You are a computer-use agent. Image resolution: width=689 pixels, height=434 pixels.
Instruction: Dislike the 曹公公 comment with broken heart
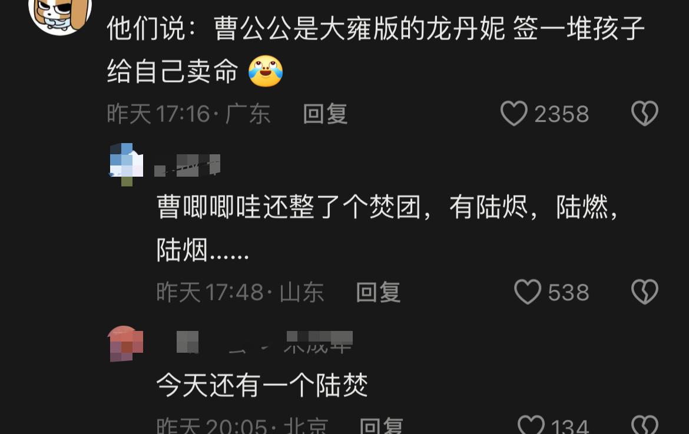[645, 113]
